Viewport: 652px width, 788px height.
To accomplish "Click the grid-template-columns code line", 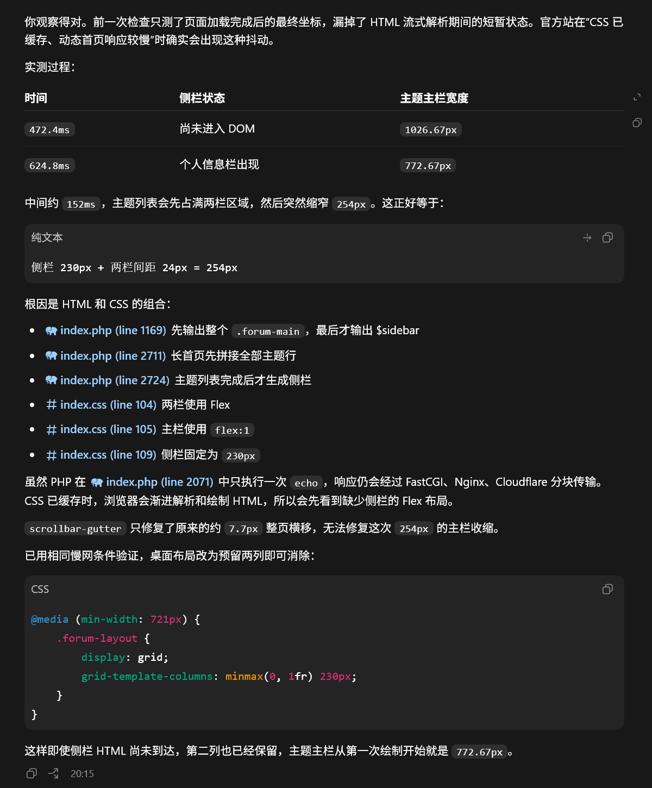I will tap(219, 677).
